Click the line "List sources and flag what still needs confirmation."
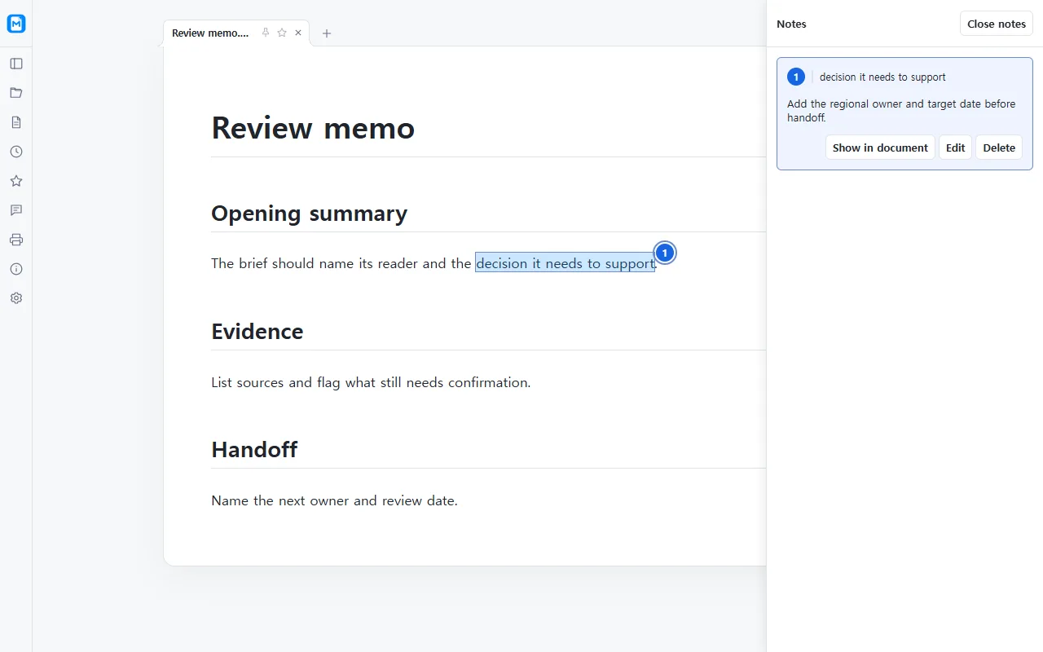 point(371,382)
